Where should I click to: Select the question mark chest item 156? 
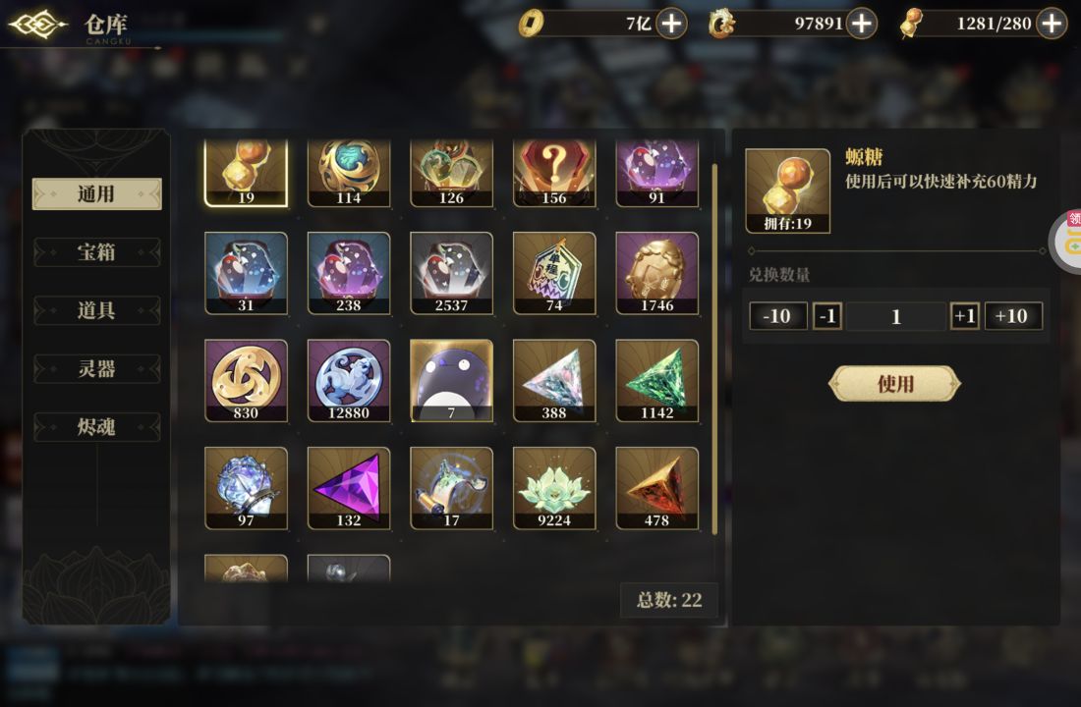pyautogui.click(x=554, y=173)
